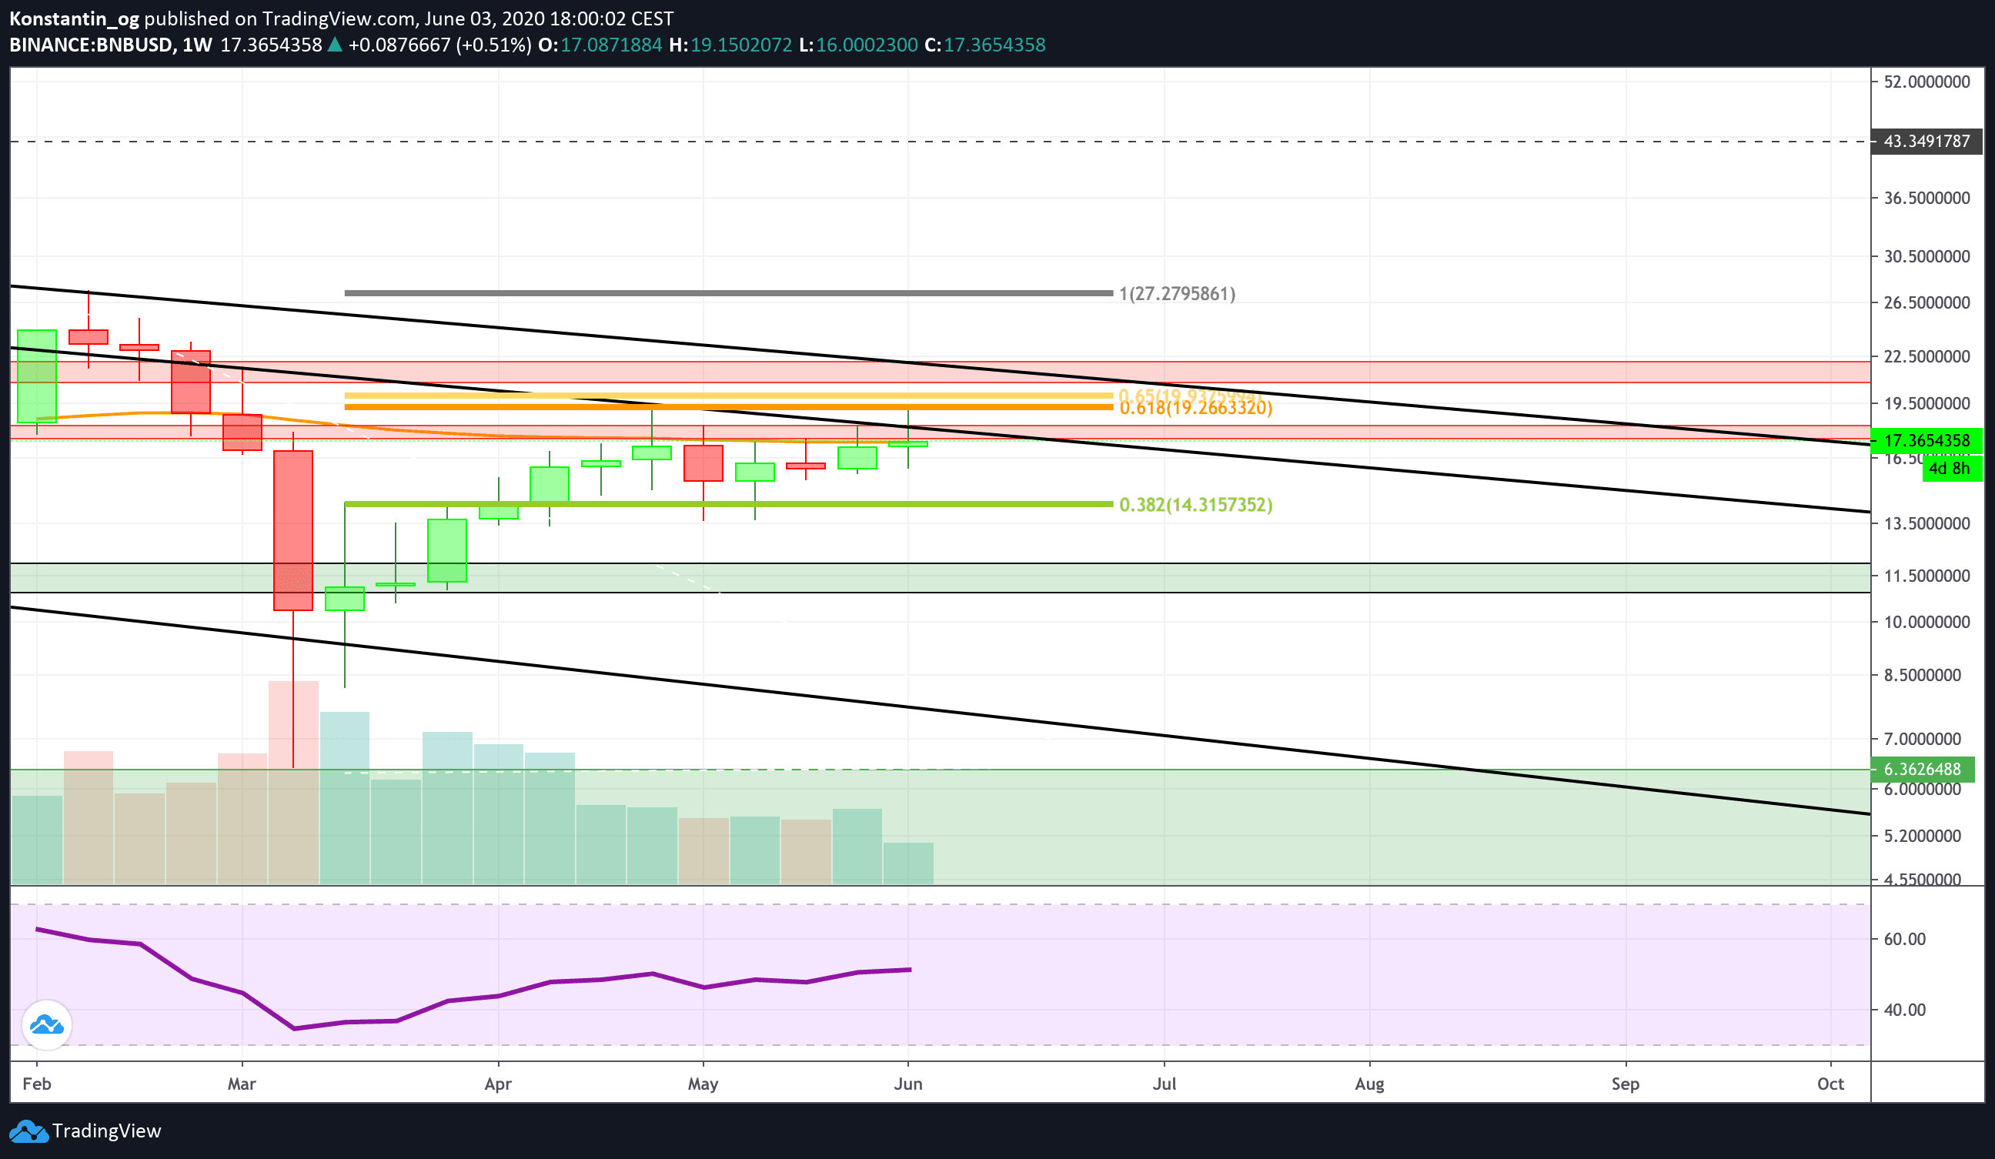Screen dimensions: 1995x1159
Task: Click the green 6.3626488 price label
Action: [1921, 769]
